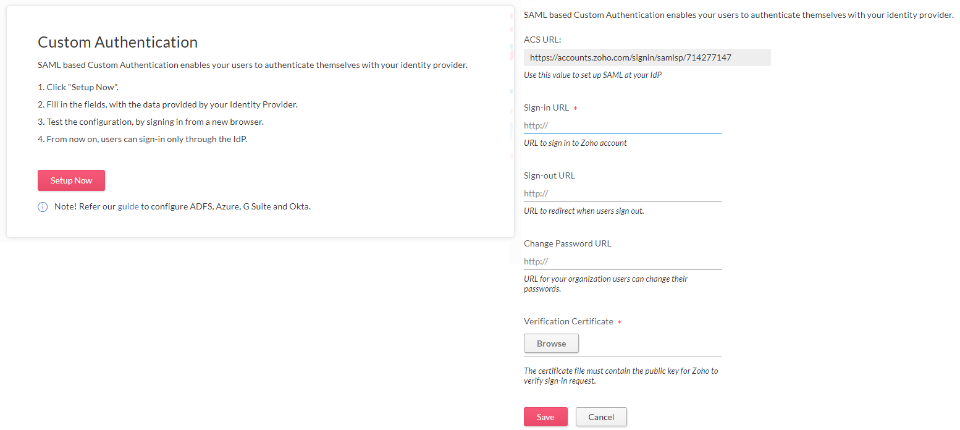Click the 'Use this value to set up SAML at your IdP' hint
The image size is (960, 430).
pyautogui.click(x=592, y=75)
